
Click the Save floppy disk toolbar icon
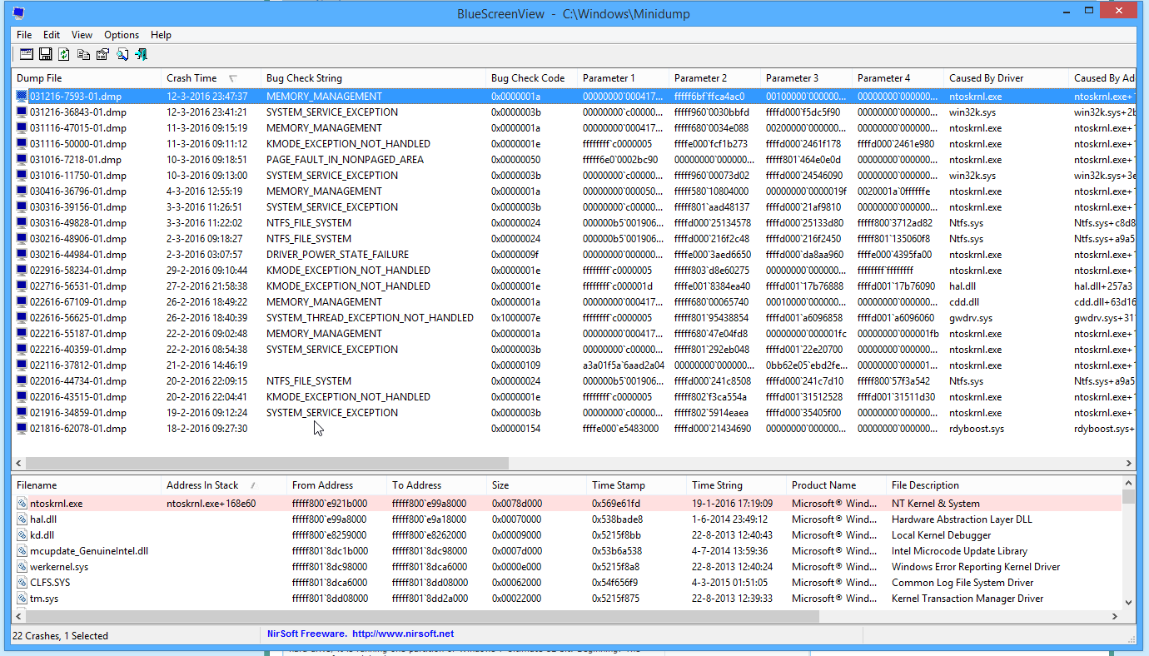45,54
